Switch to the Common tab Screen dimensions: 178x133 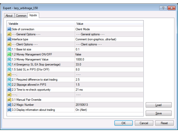coord(21,16)
